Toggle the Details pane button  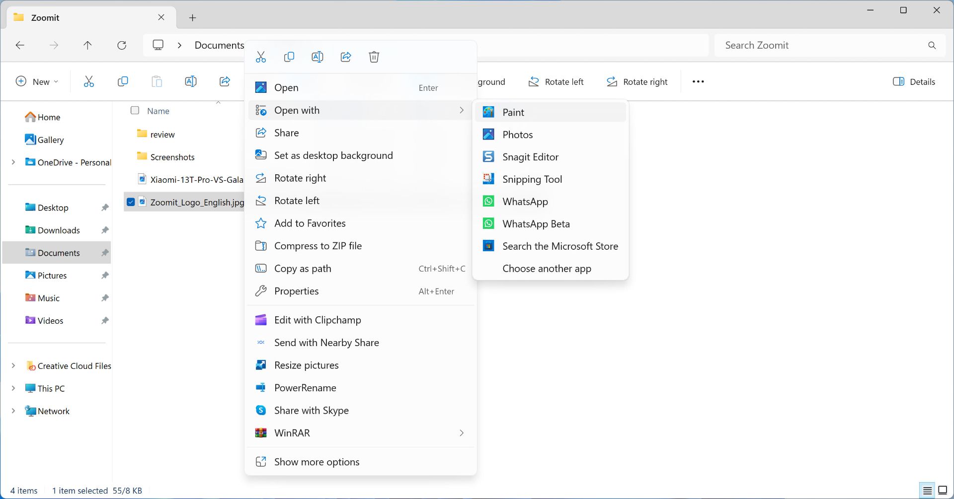[x=914, y=81]
